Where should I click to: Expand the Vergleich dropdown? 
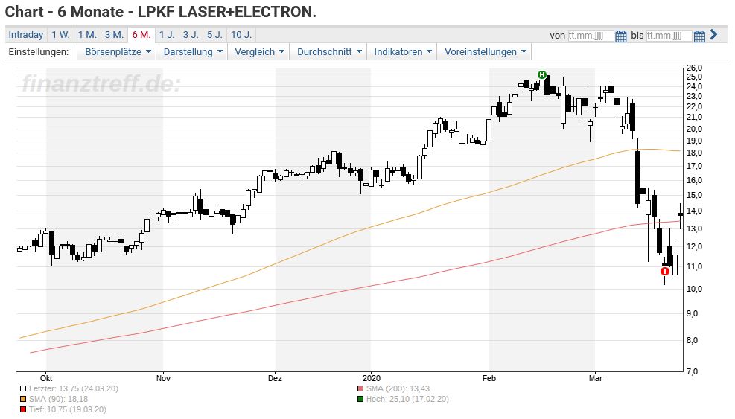pyautogui.click(x=259, y=51)
